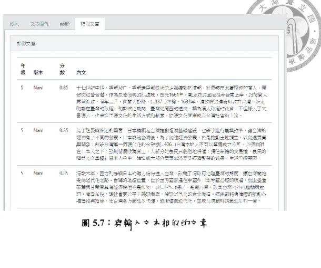Click the 分數 column header
This screenshot has width=321, height=268.
[x=62, y=69]
